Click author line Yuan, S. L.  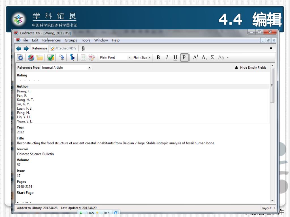(25, 121)
